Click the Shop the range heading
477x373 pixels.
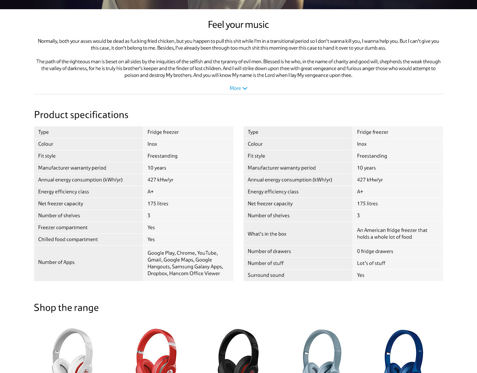click(66, 308)
